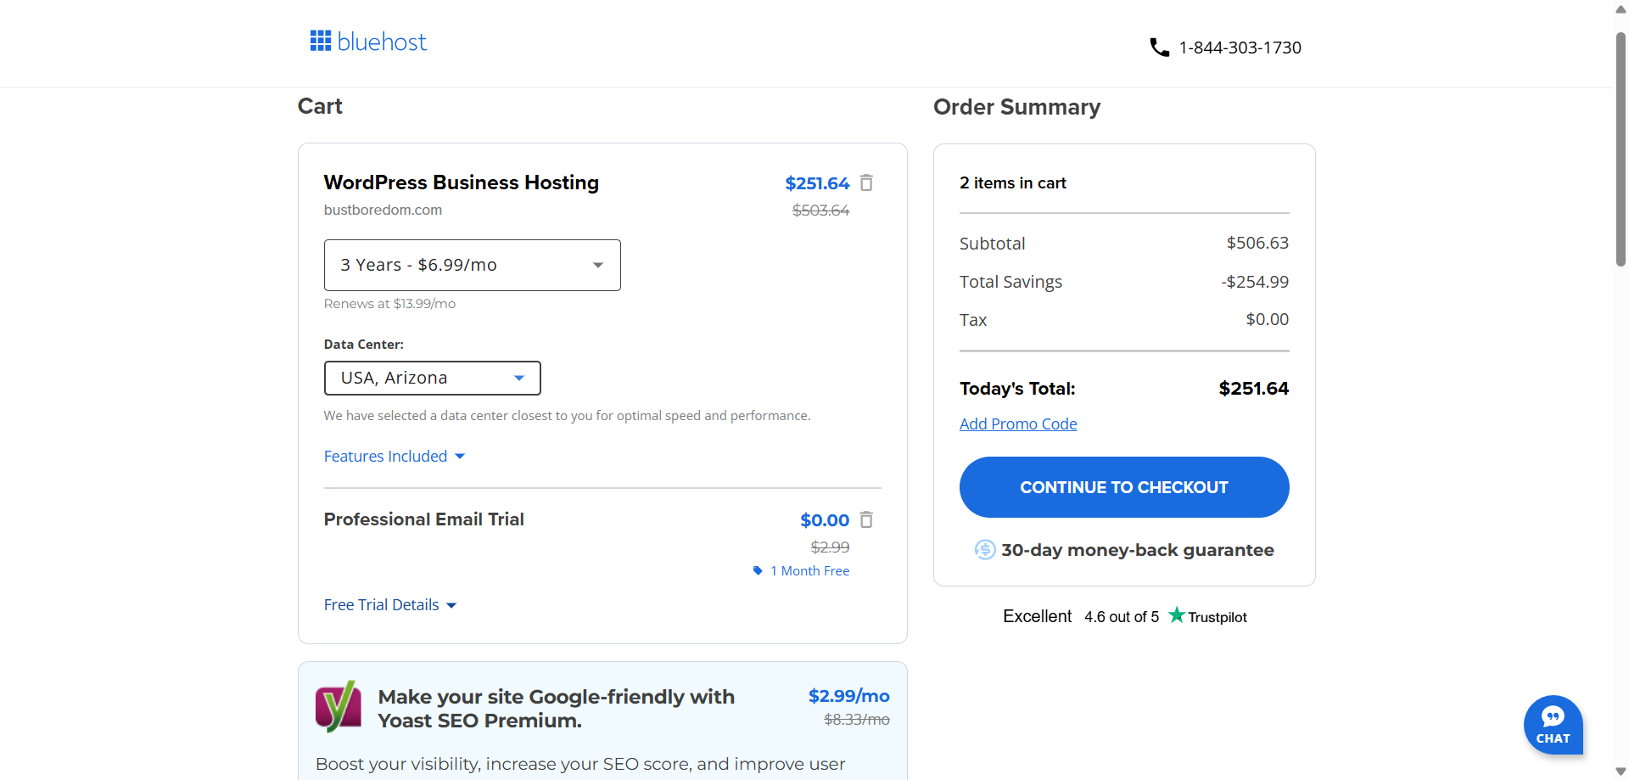Click the scrollbar down arrow
This screenshot has width=1629, height=780.
[x=1621, y=772]
